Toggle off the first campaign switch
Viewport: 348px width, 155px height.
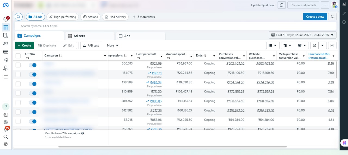[33, 65]
